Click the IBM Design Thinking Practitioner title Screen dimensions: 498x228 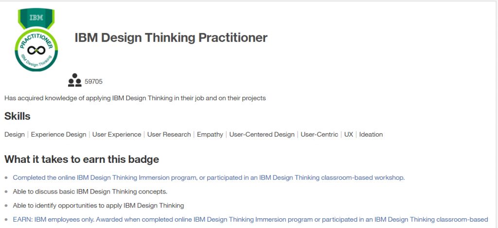click(x=171, y=37)
